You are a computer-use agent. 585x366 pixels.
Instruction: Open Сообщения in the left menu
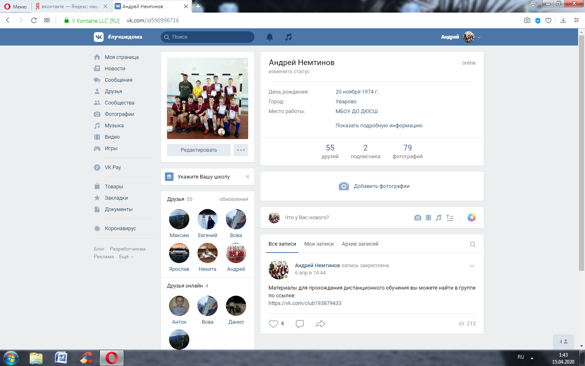pyautogui.click(x=118, y=80)
